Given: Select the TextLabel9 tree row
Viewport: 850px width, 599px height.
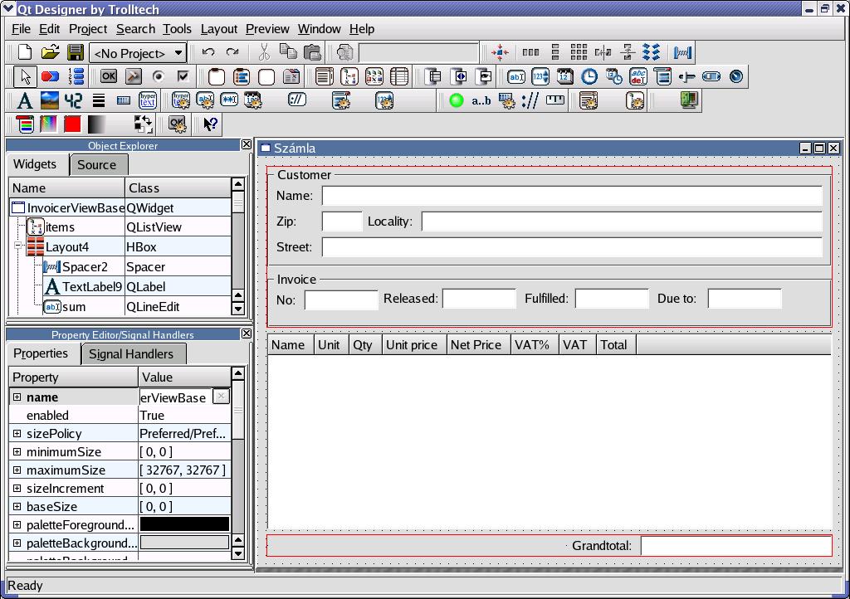Looking at the screenshot, I should coord(120,286).
